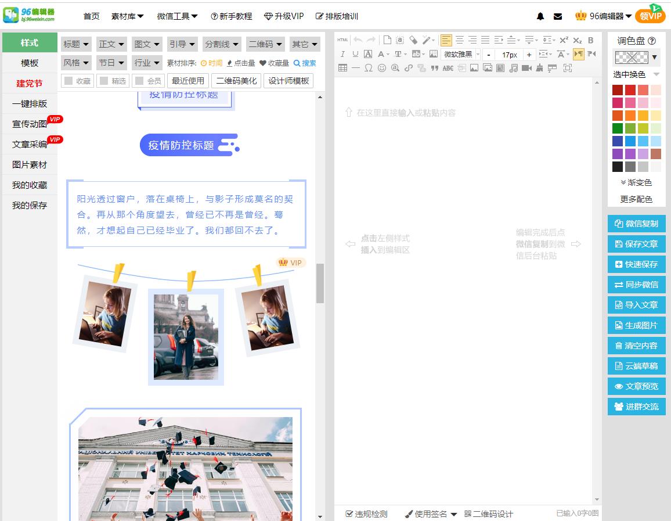Insert a special character with the Ω icon
671x521 pixels.
coord(368,67)
